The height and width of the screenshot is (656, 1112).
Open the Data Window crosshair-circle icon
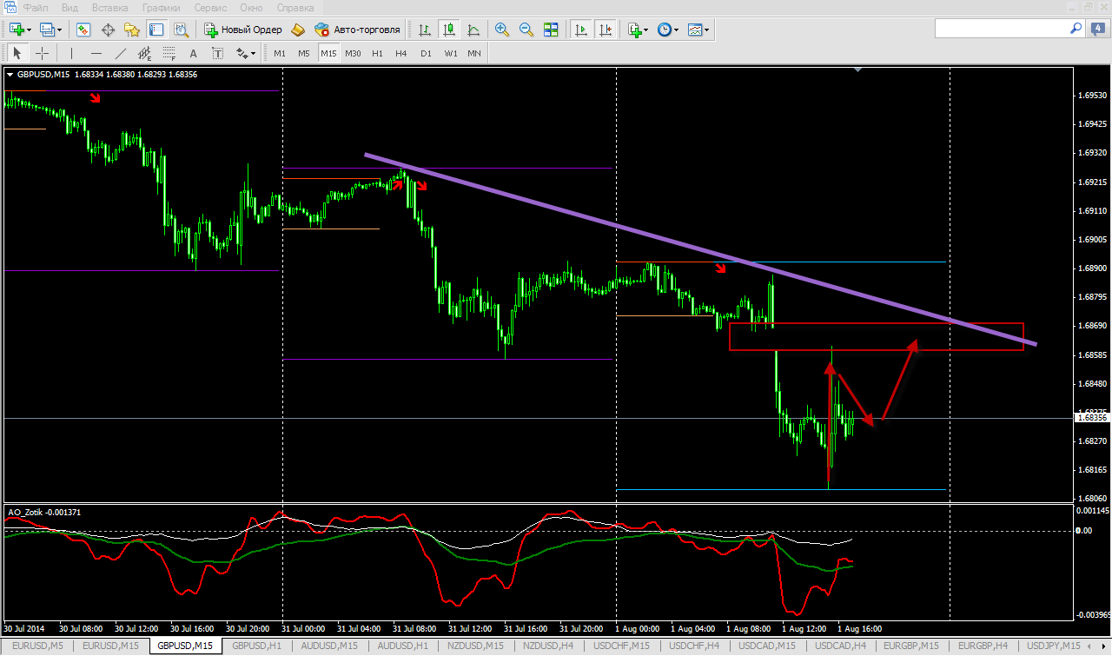tap(109, 30)
